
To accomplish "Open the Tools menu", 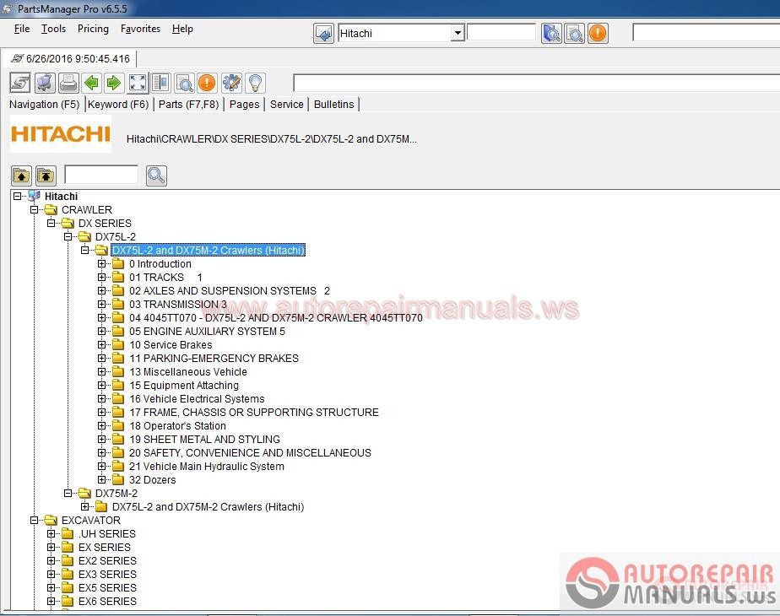I will [x=53, y=29].
